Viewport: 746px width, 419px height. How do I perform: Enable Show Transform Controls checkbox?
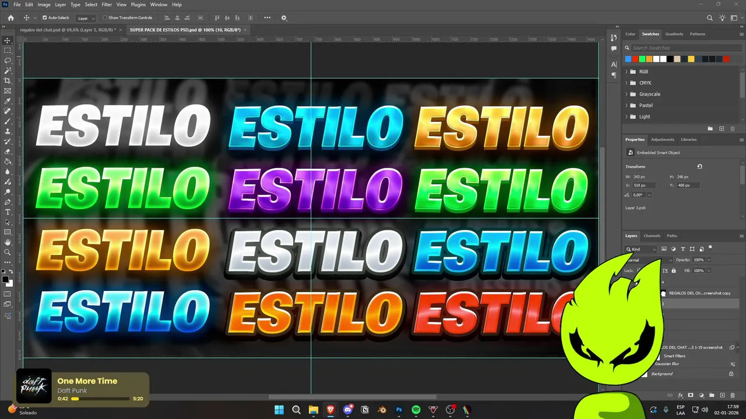(105, 17)
